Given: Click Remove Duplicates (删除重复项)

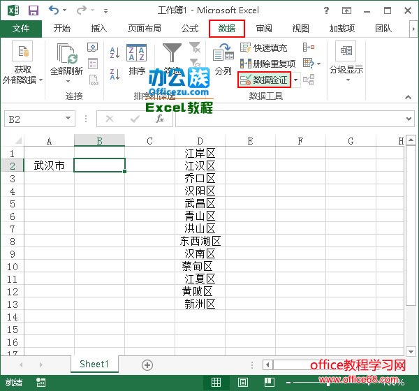Looking at the screenshot, I should [267, 64].
